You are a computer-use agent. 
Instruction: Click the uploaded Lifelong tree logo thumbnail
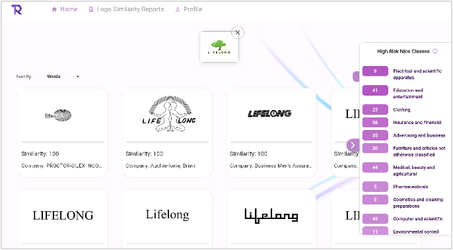click(x=219, y=47)
